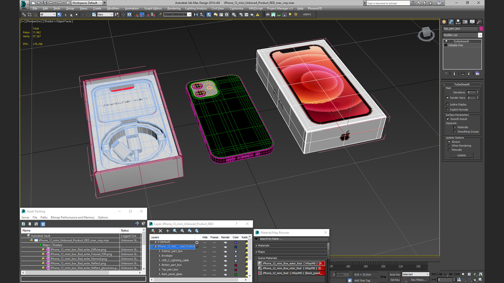The image size is (504, 283).
Task: Click the Pin Stack icon under modifier stack
Action: click(446, 74)
